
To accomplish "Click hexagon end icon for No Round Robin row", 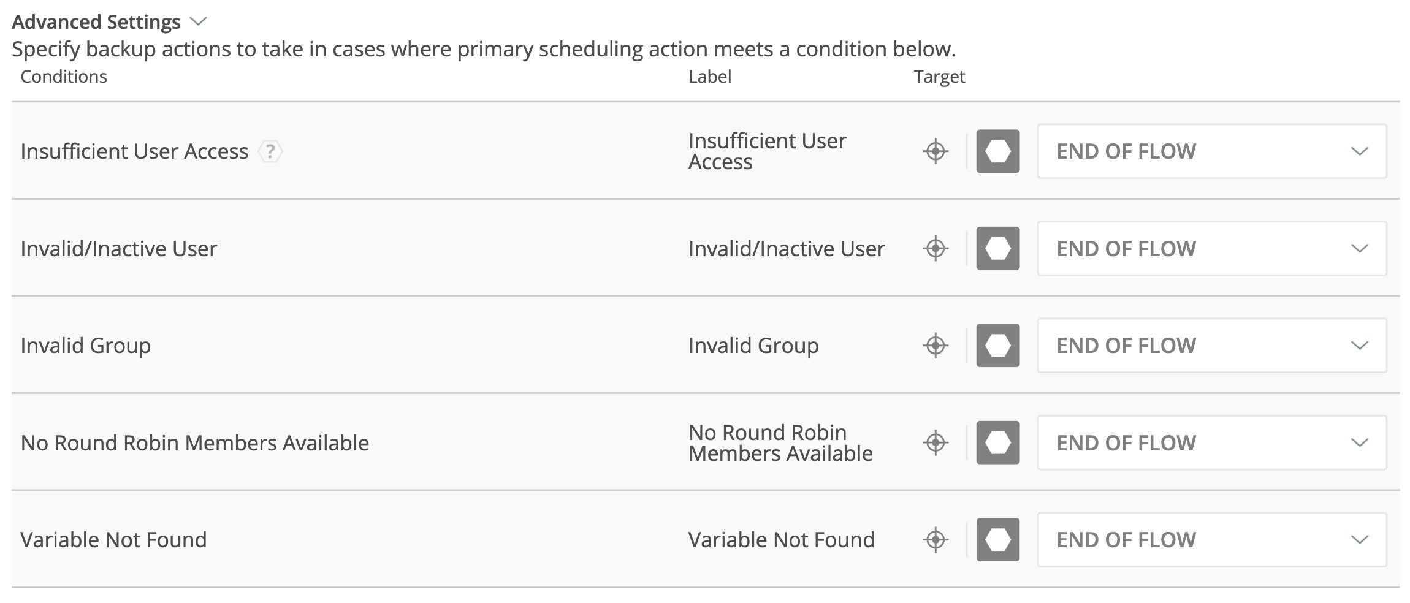I will pyautogui.click(x=997, y=442).
